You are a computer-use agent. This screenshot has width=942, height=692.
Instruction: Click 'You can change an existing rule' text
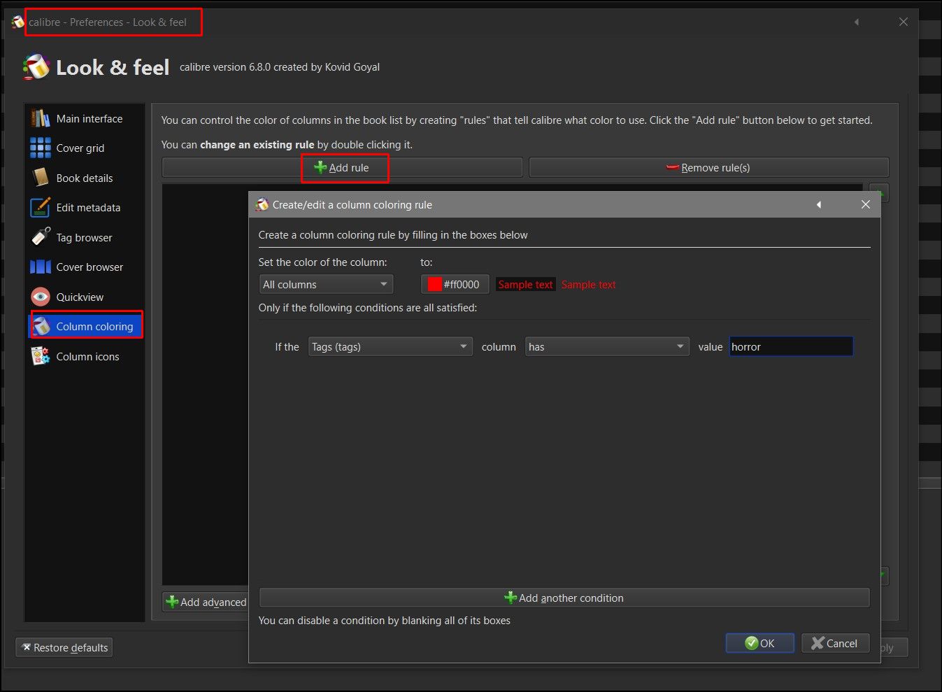tap(287, 144)
